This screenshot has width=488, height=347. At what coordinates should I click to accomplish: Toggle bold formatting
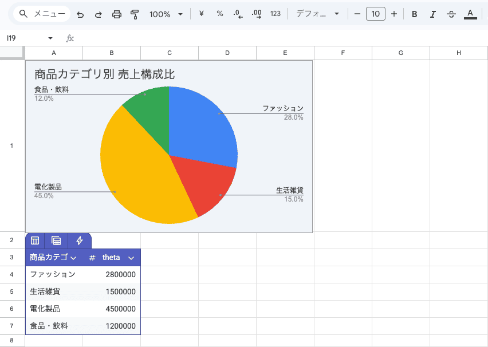[x=415, y=14]
